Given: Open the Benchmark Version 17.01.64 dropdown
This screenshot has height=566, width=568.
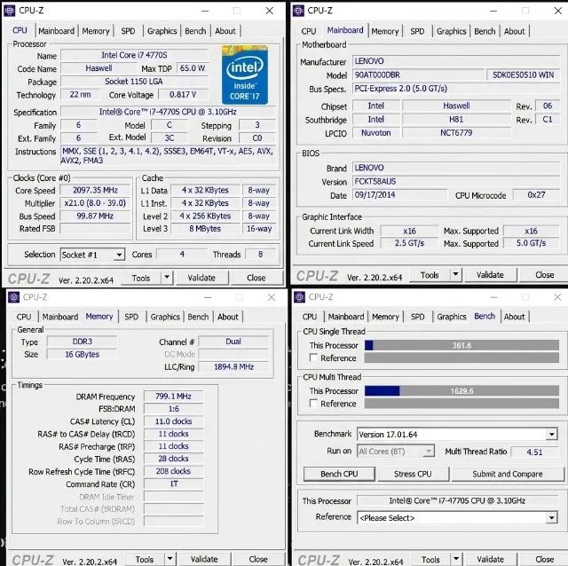Looking at the screenshot, I should point(551,434).
